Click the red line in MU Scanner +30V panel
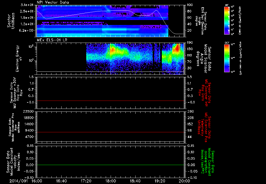The width and height of the screenshot is (266, 184). pos(110,101)
